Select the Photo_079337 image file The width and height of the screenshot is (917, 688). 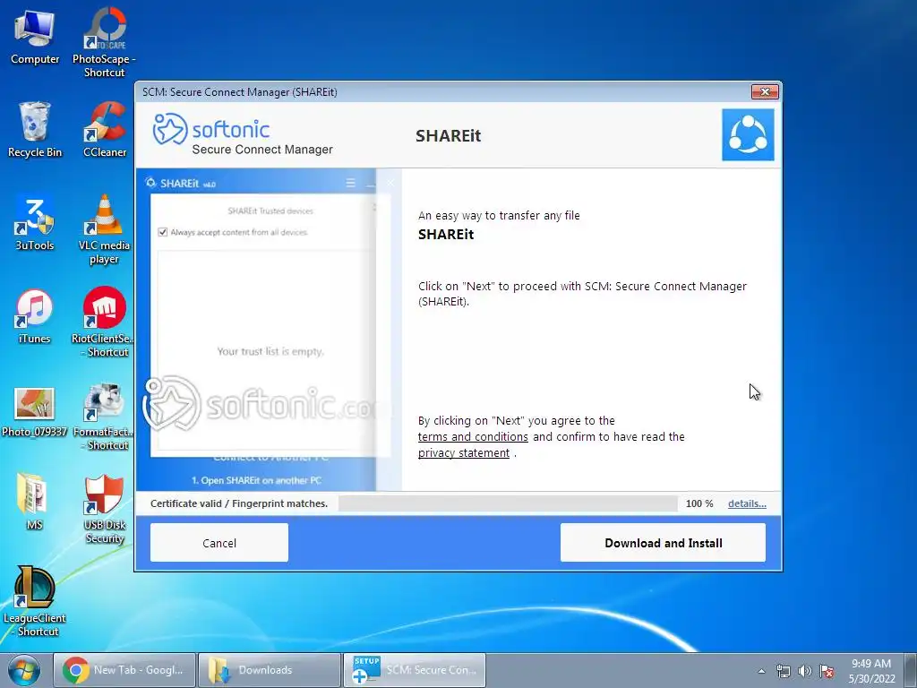pyautogui.click(x=35, y=411)
